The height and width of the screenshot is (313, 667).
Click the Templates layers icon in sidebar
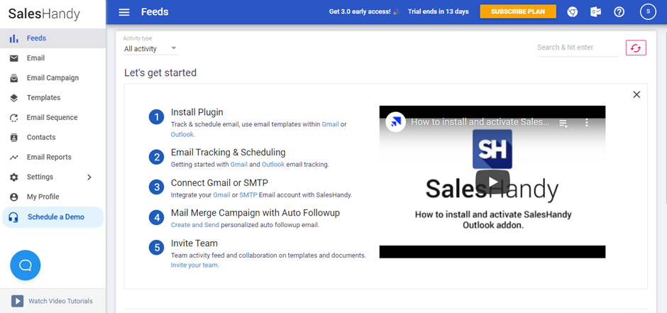(14, 98)
